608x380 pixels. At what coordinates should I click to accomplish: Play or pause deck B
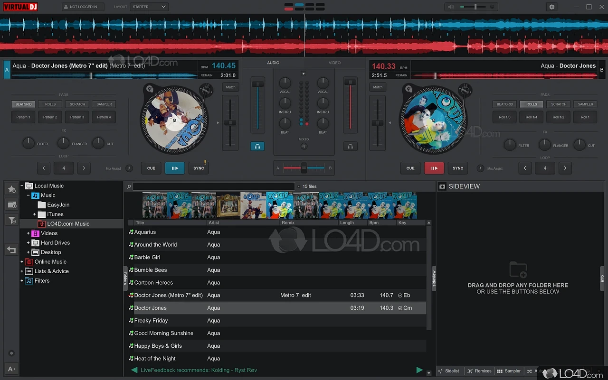point(434,168)
